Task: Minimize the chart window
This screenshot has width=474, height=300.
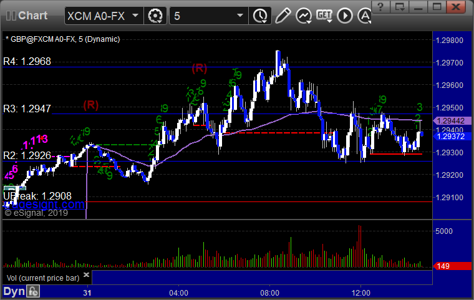Action: 418,6
